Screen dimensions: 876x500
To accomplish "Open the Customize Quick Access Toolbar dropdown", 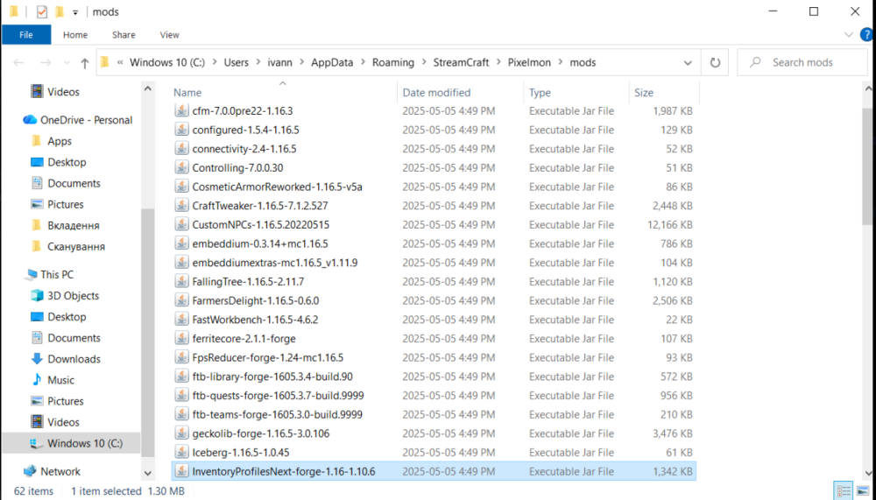I will pos(75,12).
